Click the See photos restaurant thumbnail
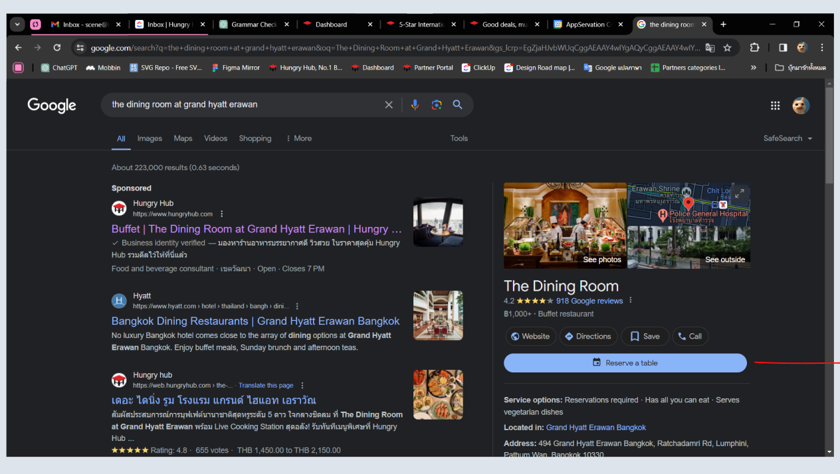Image resolution: width=840 pixels, height=474 pixels. 565,226
